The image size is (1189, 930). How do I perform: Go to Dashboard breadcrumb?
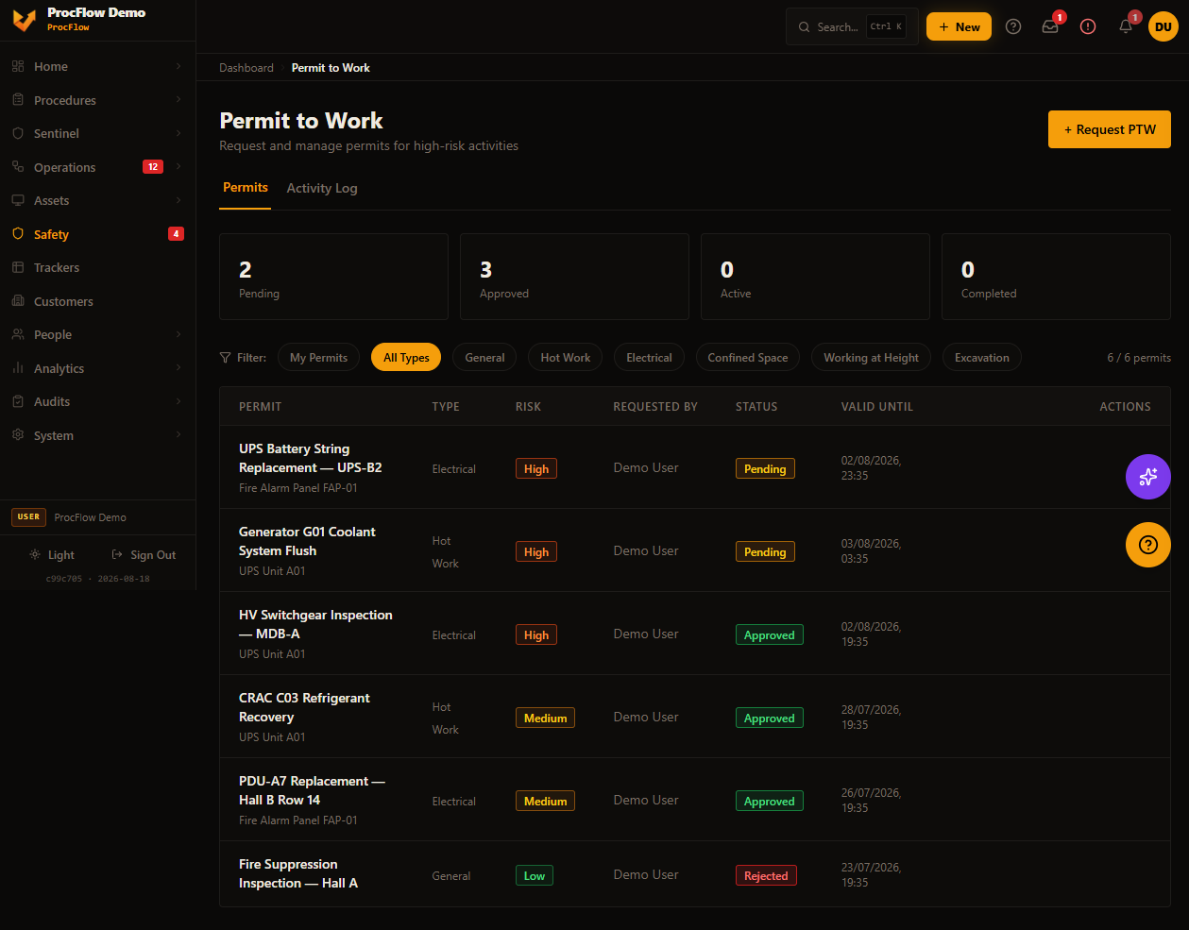point(246,68)
